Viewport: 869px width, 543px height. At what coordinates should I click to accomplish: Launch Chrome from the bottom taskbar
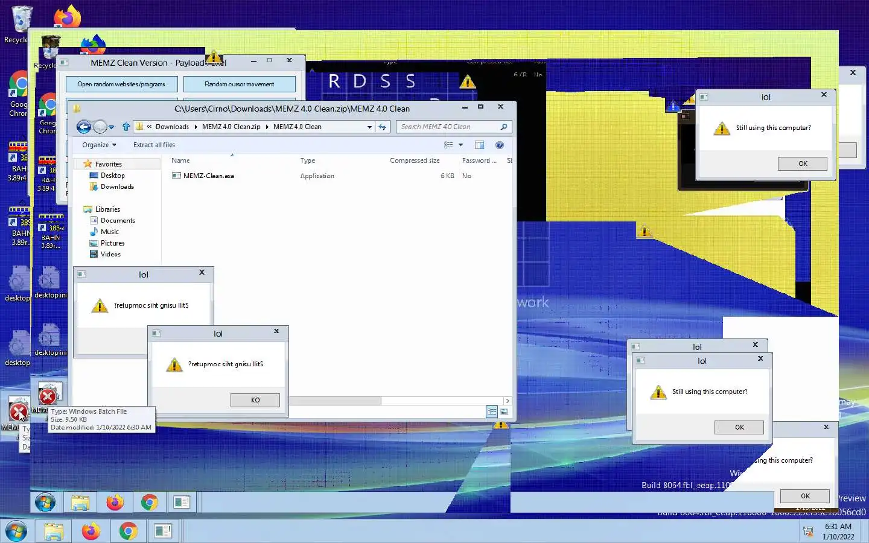[127, 531]
